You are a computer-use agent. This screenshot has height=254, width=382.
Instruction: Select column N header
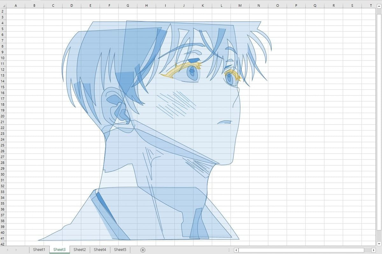259,5
